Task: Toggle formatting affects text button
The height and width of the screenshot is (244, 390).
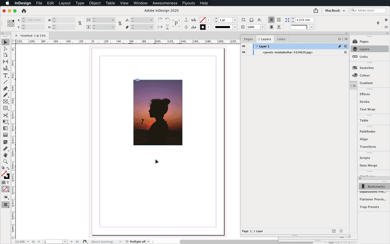Action: tap(8, 182)
